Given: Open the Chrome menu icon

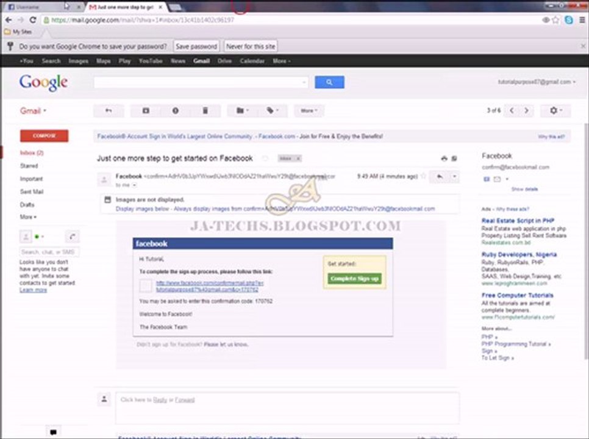Looking at the screenshot, I should 583,20.
